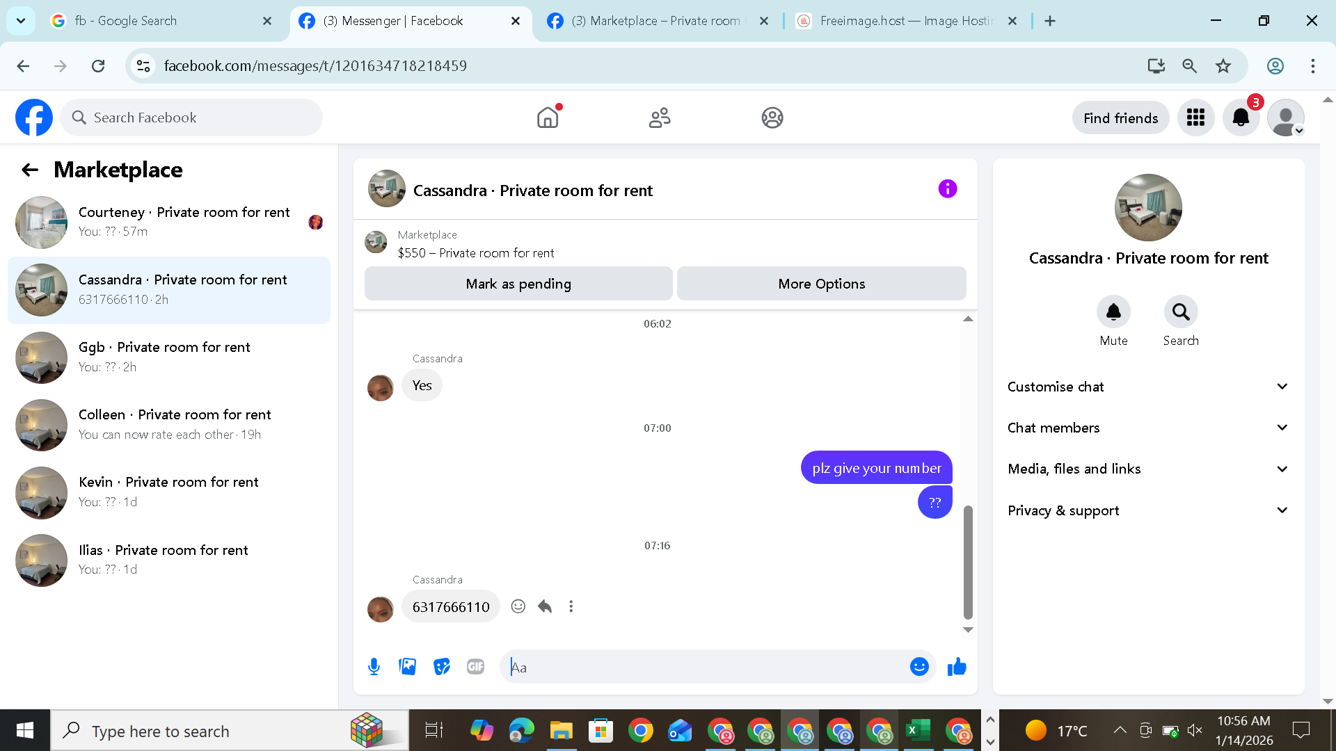Screen dimensions: 1336x751
Task: Open the sticker picker icon
Action: (x=442, y=667)
